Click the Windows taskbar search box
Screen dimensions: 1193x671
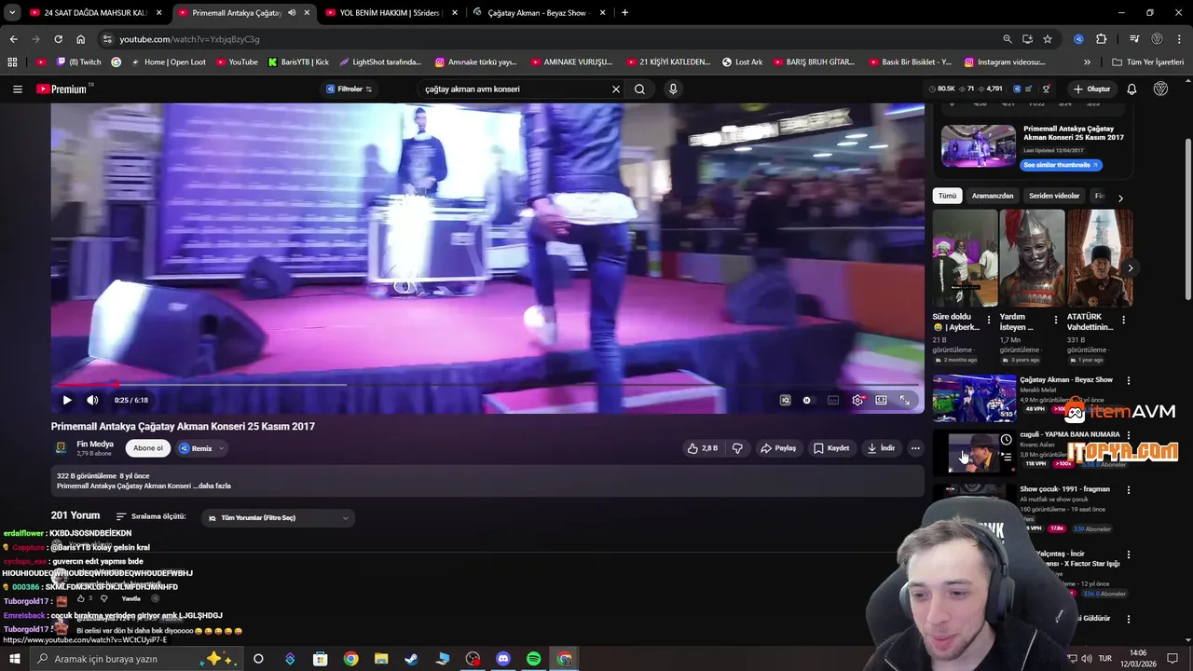135,659
